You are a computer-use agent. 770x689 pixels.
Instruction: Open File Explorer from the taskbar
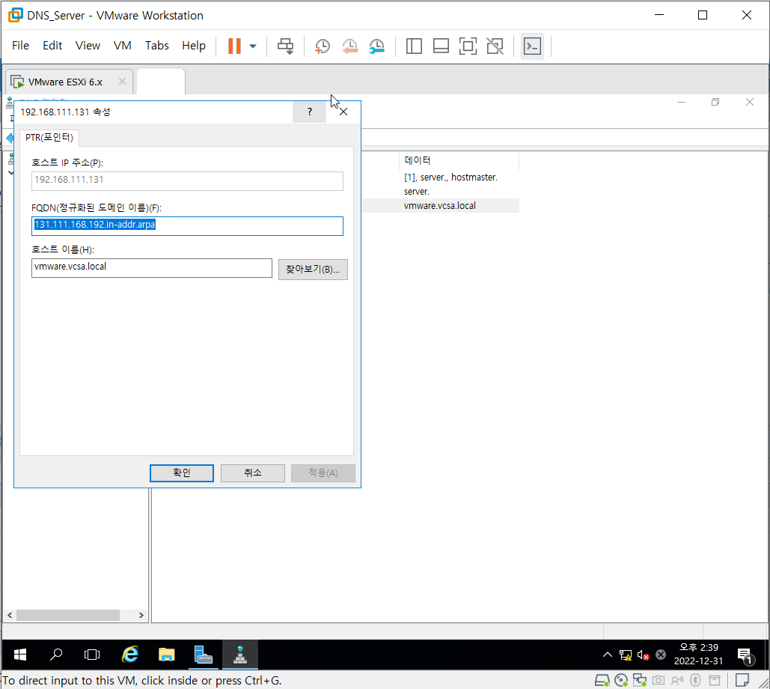[166, 655]
